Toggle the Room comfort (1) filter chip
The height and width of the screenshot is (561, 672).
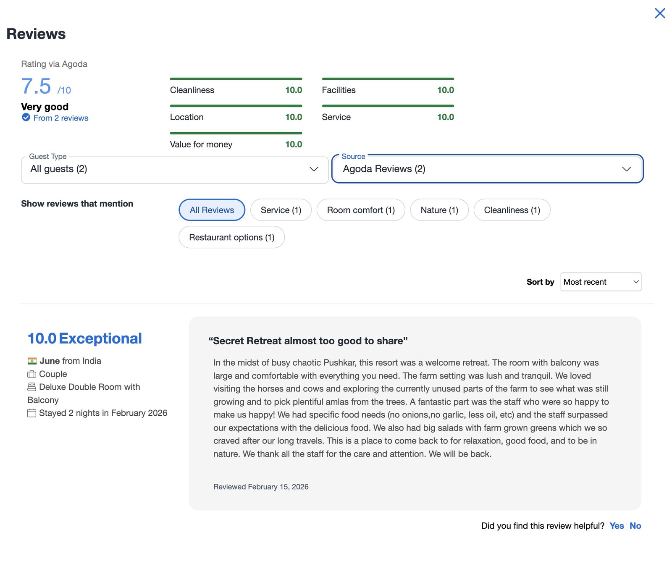click(x=361, y=210)
